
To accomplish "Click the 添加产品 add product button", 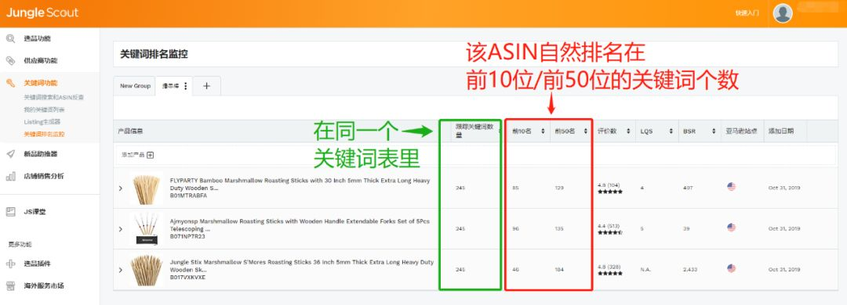I will coord(137,155).
